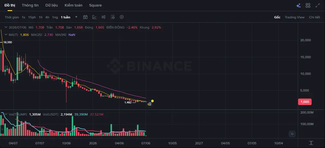Toggle Gốc chart view mode
The width and height of the screenshot is (325, 148).
(277, 17)
